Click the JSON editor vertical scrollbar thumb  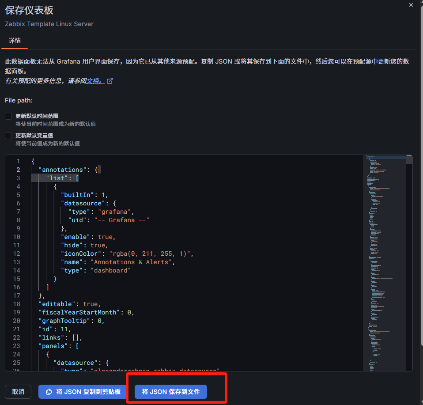tap(409, 159)
